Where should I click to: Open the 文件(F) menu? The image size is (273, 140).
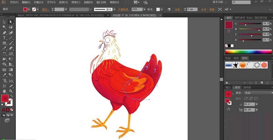[14, 2]
